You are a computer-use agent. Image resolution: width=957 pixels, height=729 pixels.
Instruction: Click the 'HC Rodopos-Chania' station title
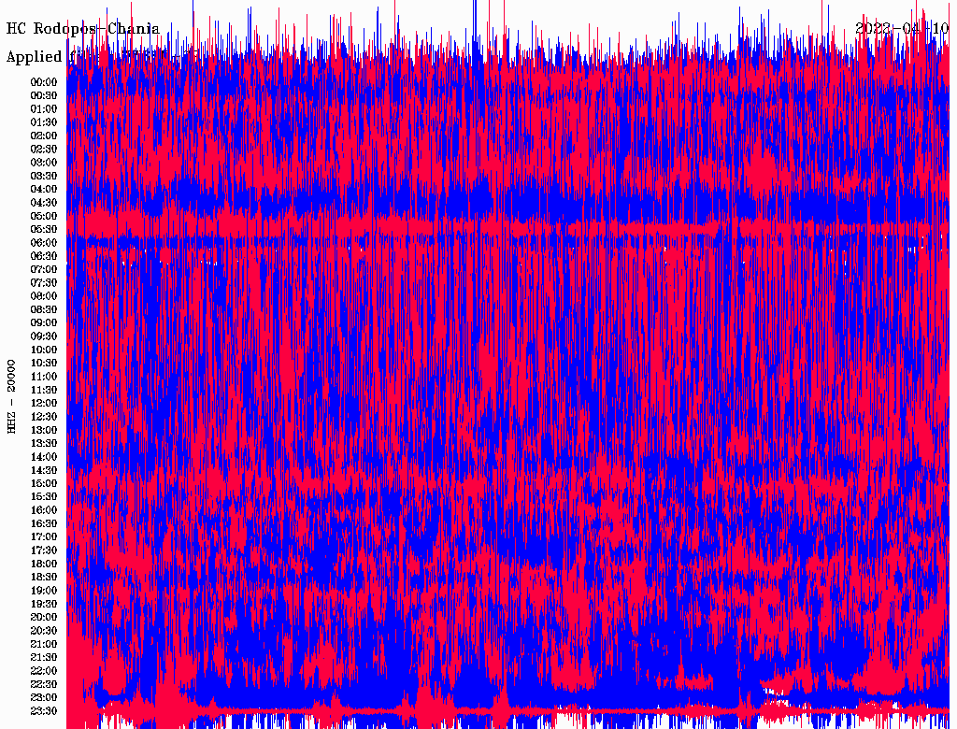point(83,29)
